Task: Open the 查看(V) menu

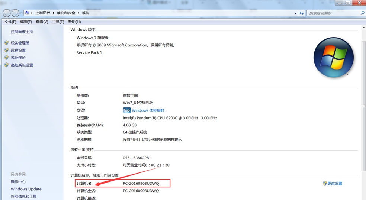Action: pos(42,22)
